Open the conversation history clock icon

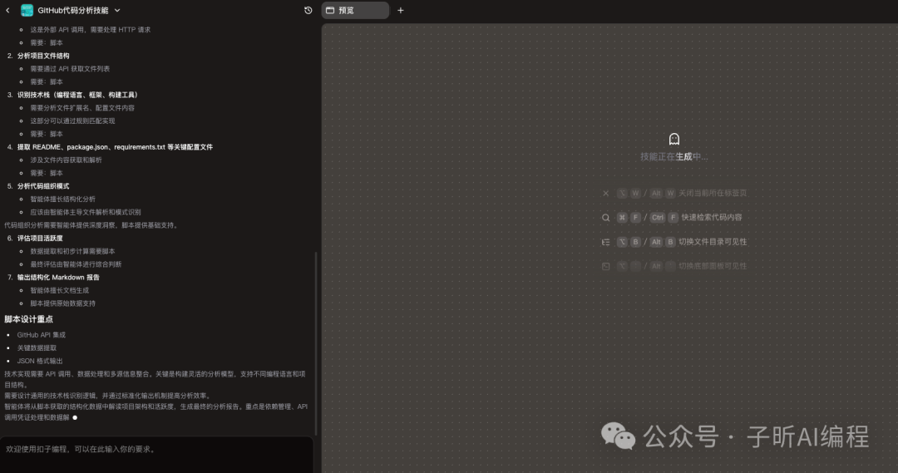308,10
